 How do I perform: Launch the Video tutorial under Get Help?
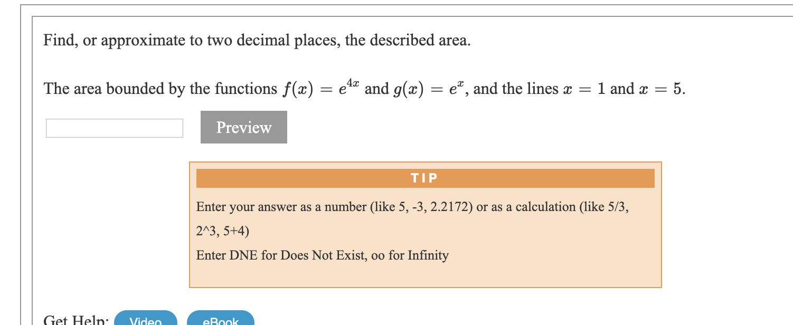[145, 320]
